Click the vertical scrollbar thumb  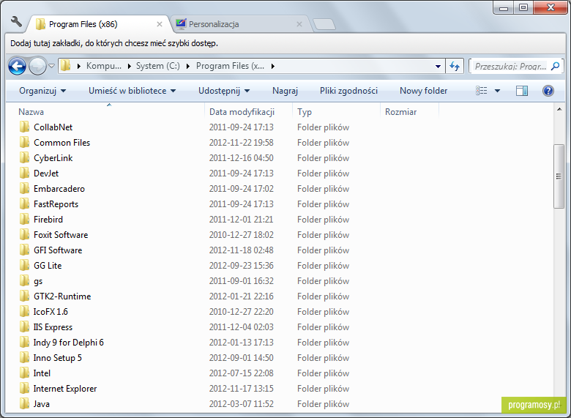coord(559,176)
